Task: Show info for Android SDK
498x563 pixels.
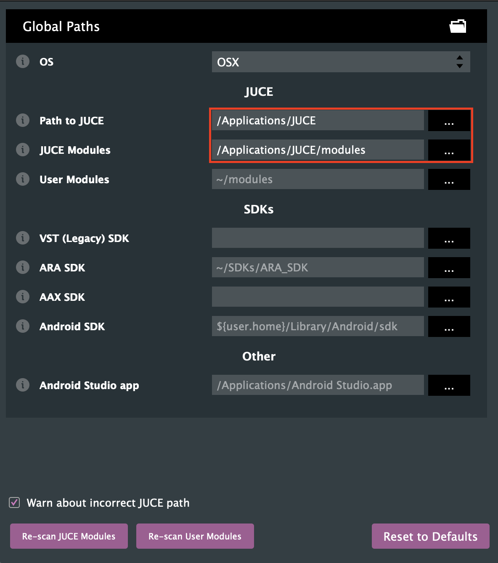Action: (x=23, y=326)
